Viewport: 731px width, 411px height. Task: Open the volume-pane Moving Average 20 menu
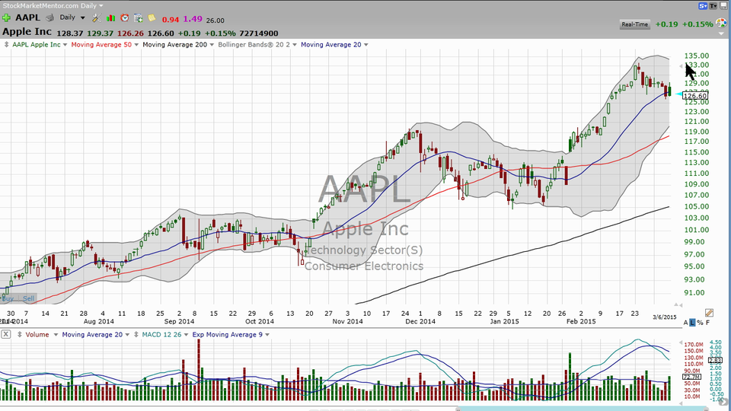tap(127, 335)
